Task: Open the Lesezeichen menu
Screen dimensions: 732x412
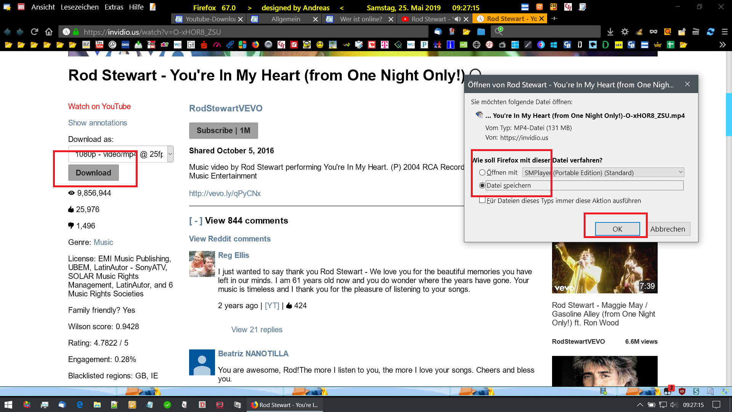Action: pyautogui.click(x=80, y=7)
